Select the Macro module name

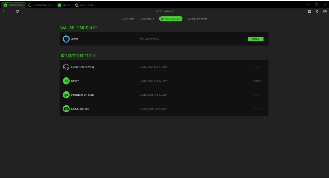click(x=75, y=81)
